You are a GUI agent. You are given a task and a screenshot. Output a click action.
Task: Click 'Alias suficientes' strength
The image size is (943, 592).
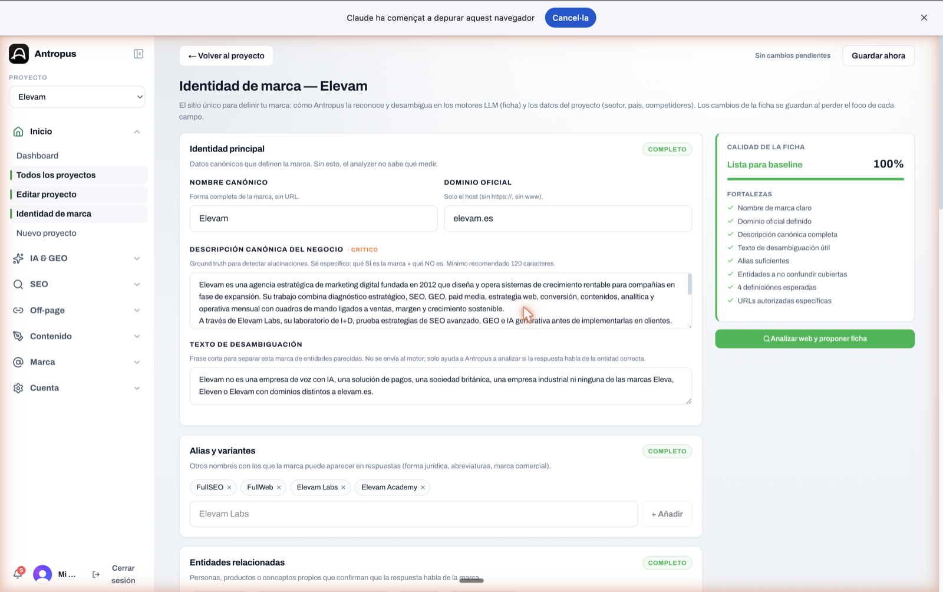(763, 261)
